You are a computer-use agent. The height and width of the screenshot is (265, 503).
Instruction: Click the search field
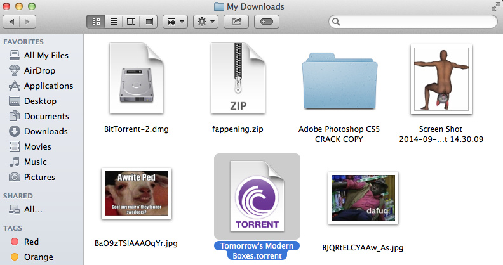coord(413,22)
